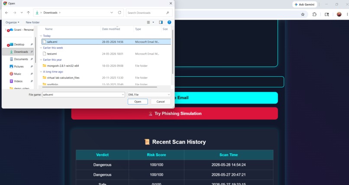Image resolution: width=349 pixels, height=185 pixels.
Task: Sort by the Size column header
Action: [166, 29]
